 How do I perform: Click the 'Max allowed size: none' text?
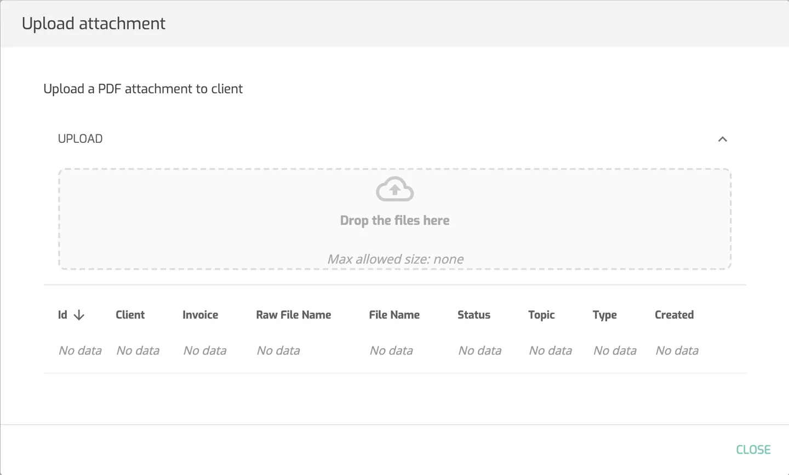(x=395, y=259)
